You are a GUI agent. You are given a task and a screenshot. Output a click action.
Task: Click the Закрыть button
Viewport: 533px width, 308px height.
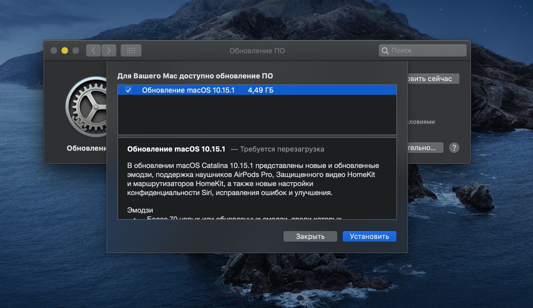310,236
